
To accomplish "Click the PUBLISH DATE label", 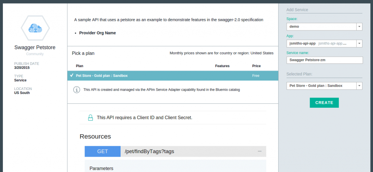I will (27, 64).
